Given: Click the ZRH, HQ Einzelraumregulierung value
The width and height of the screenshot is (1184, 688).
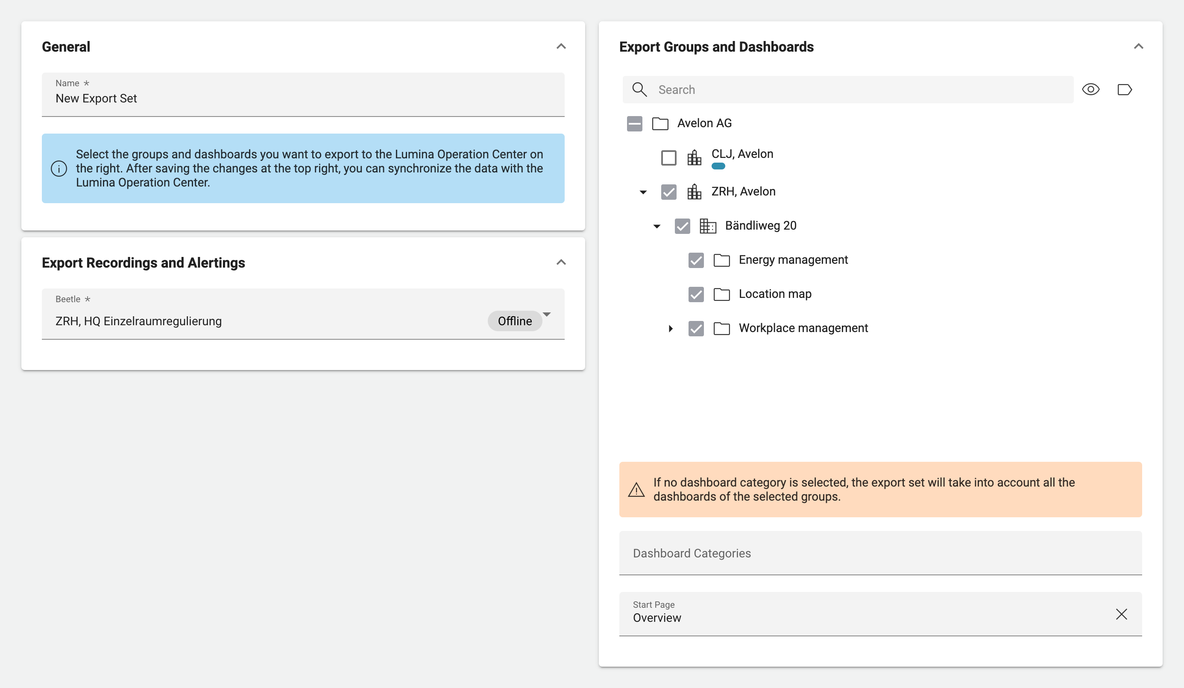Looking at the screenshot, I should [138, 321].
